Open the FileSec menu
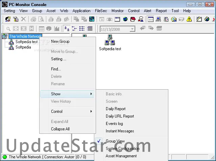216x161 pixels. tap(101, 11)
